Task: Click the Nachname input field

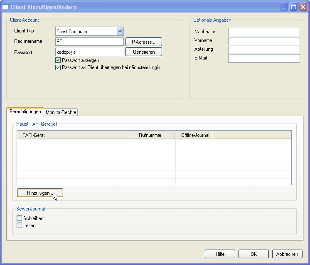Action: (x=264, y=32)
